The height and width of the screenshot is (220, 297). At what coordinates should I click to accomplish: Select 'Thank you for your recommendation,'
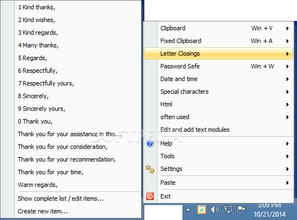pyautogui.click(x=71, y=159)
